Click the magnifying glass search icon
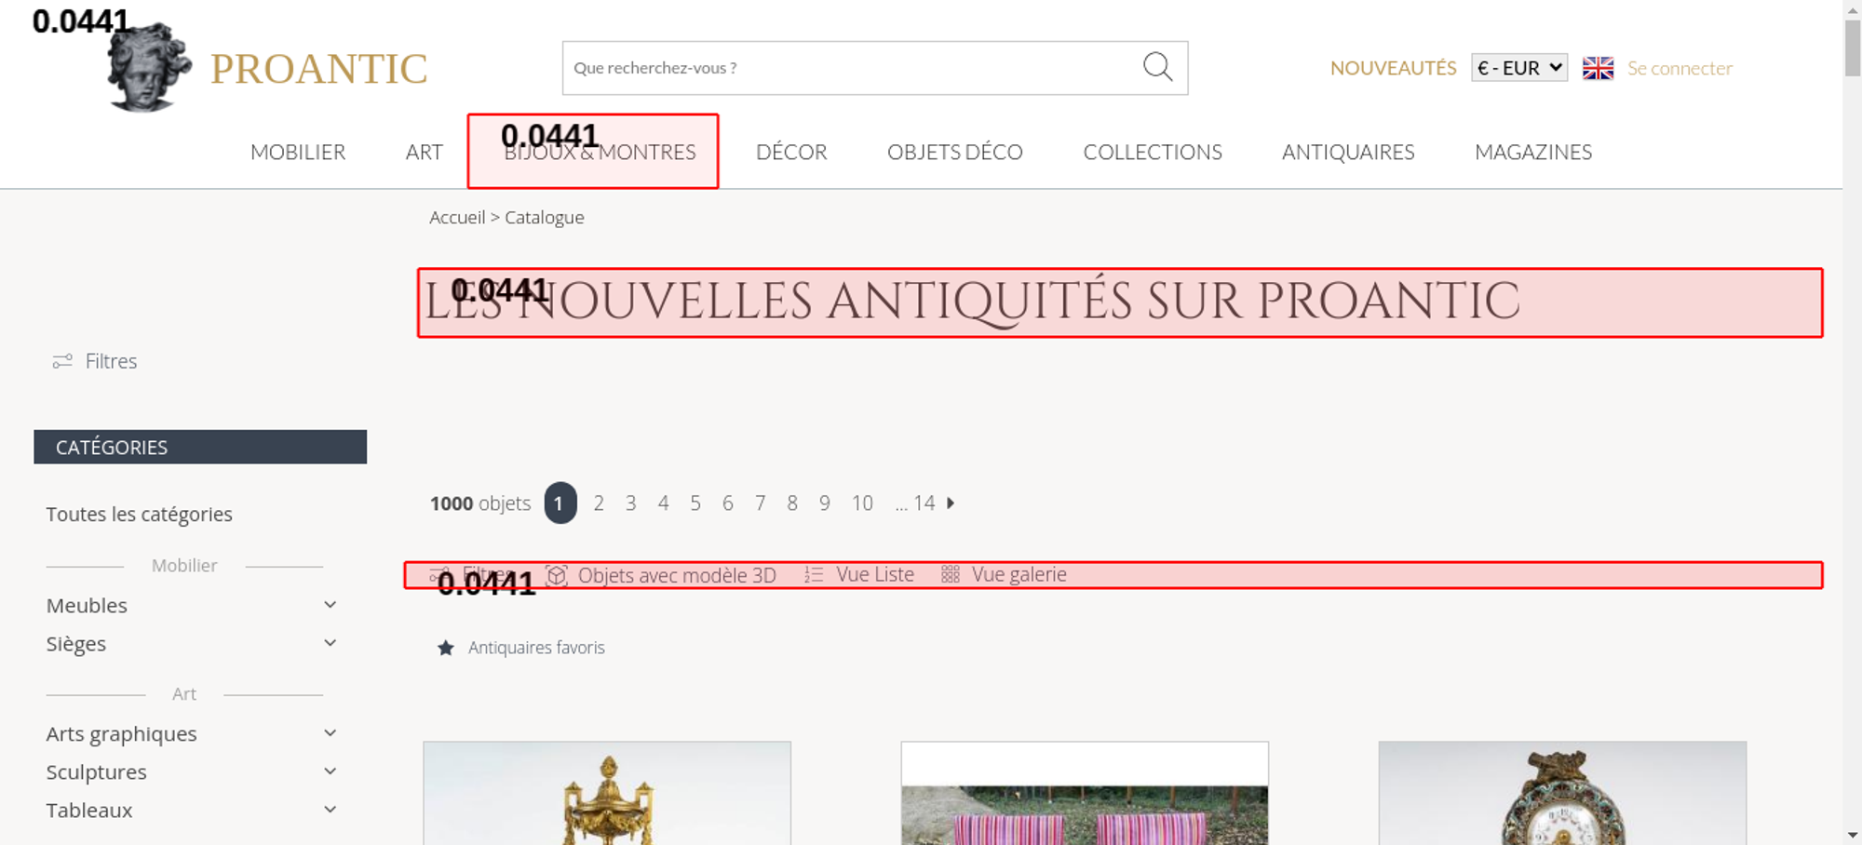1862x845 pixels. tap(1157, 67)
